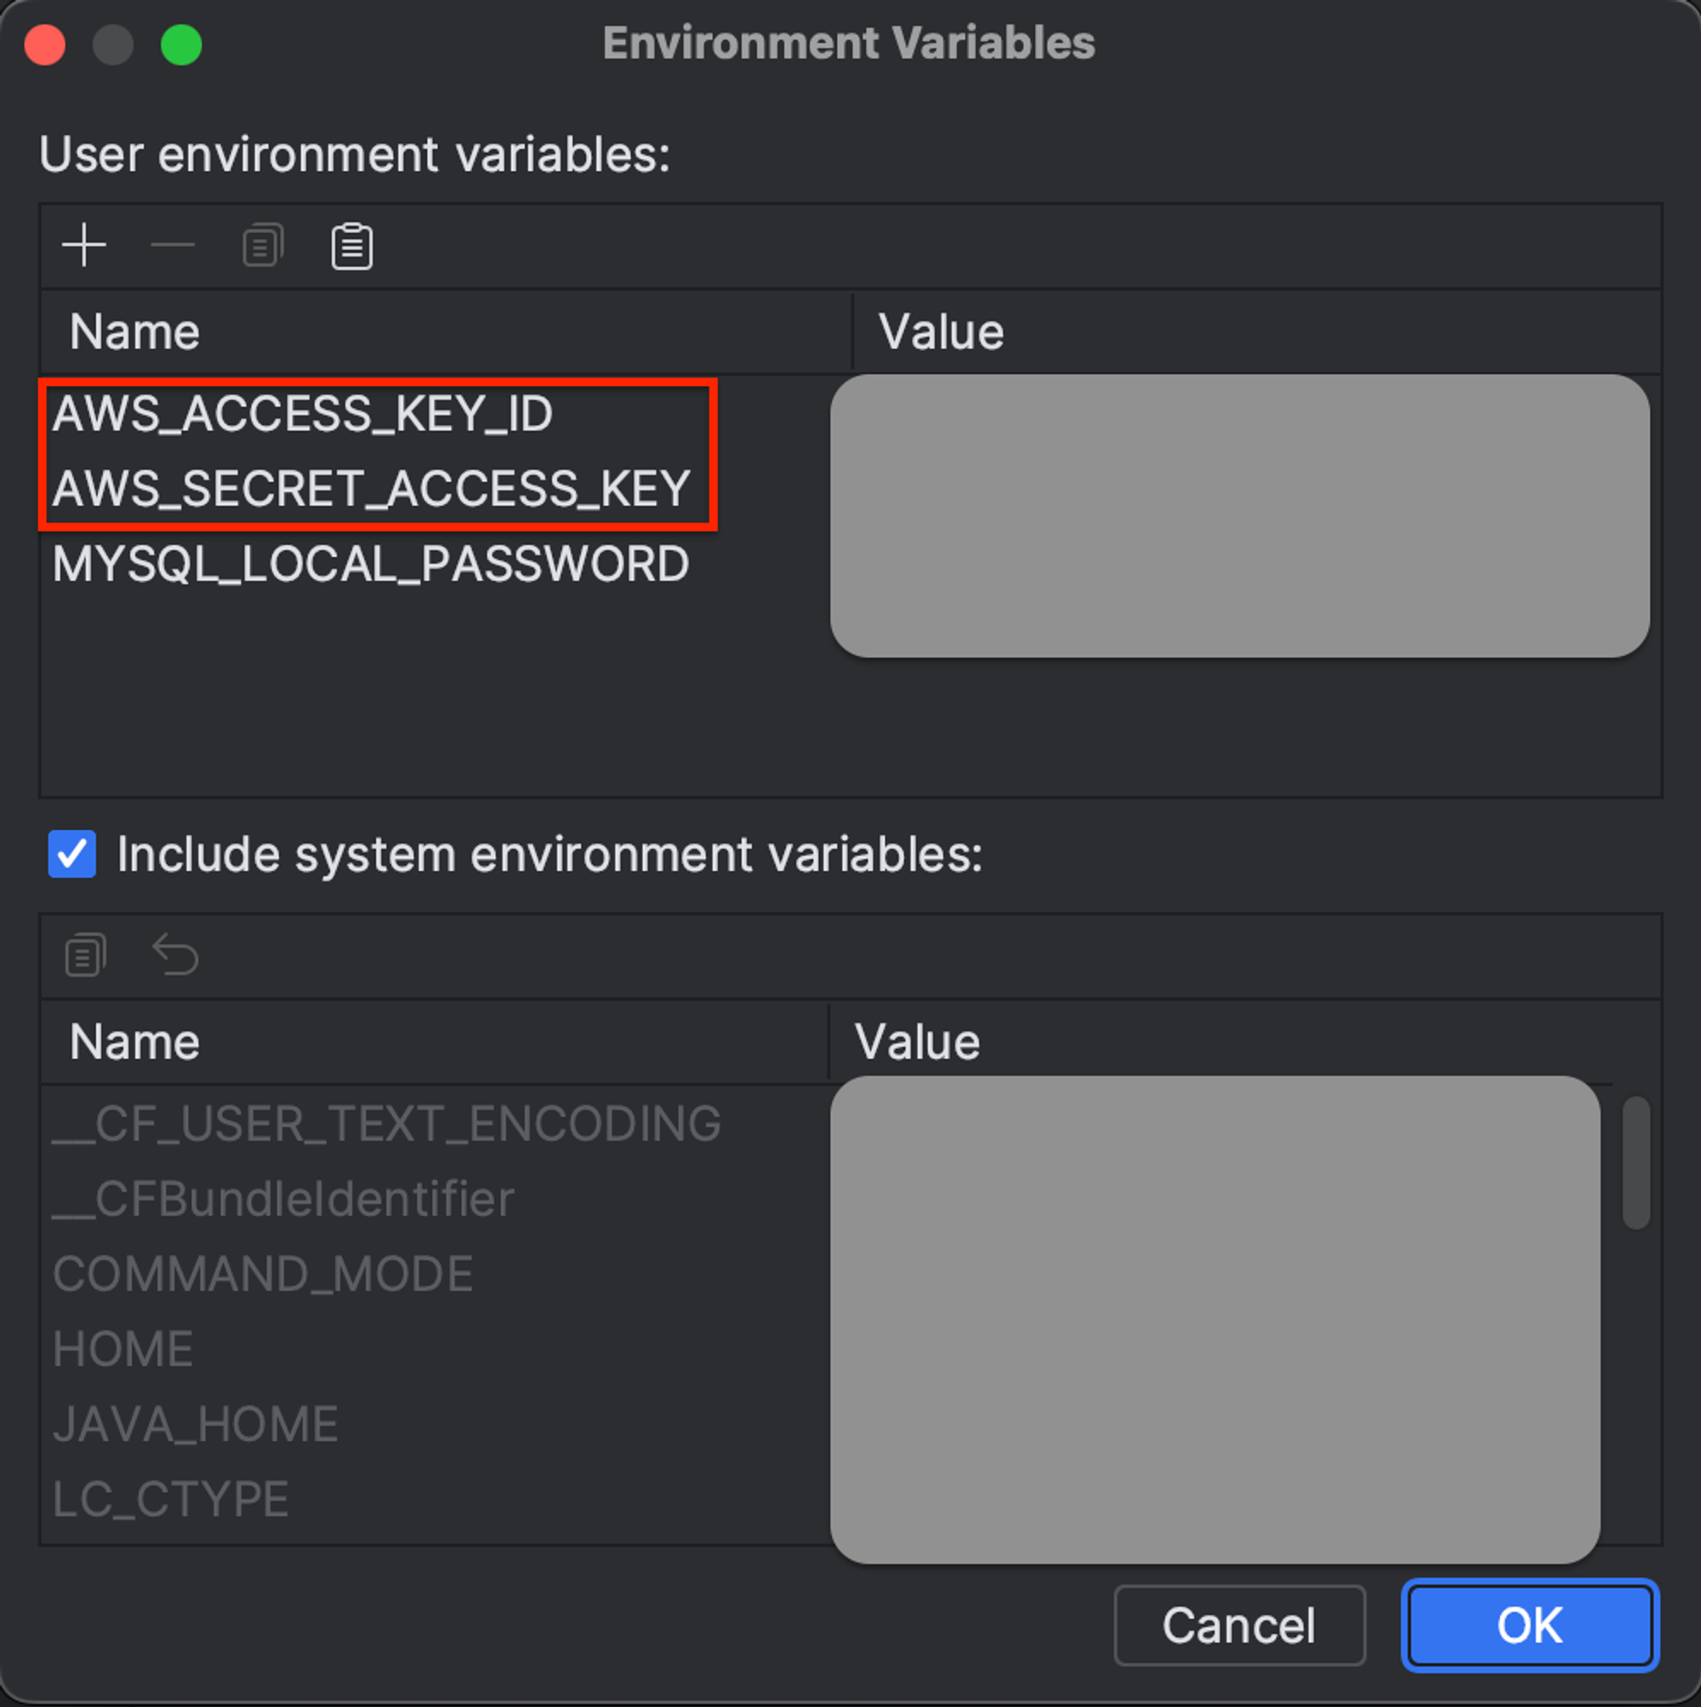Click the plus Add variable icon
The height and width of the screenshot is (1707, 1701).
click(x=84, y=246)
